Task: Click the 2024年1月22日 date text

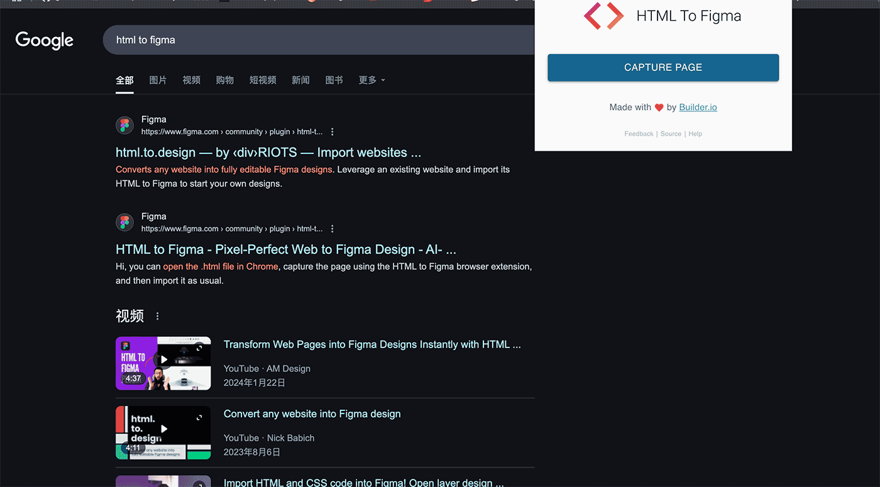Action: pos(255,383)
